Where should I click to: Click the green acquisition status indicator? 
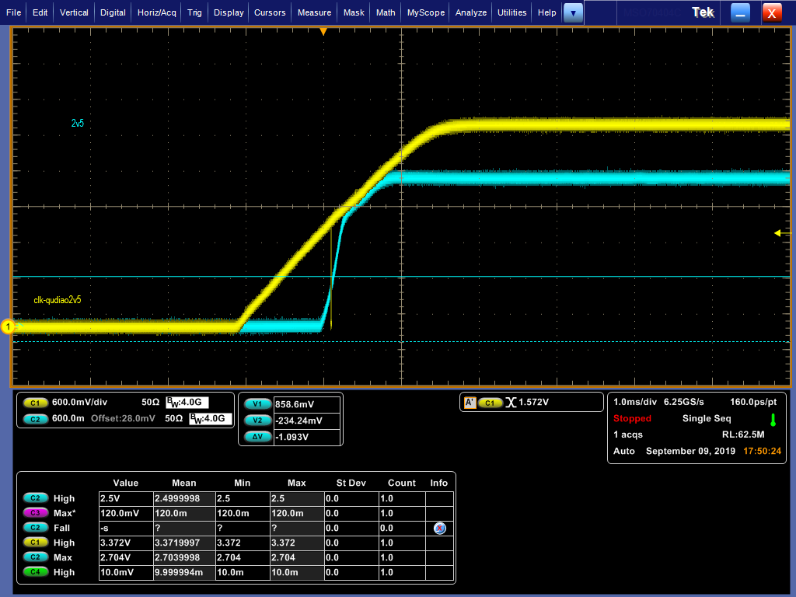coord(773,420)
